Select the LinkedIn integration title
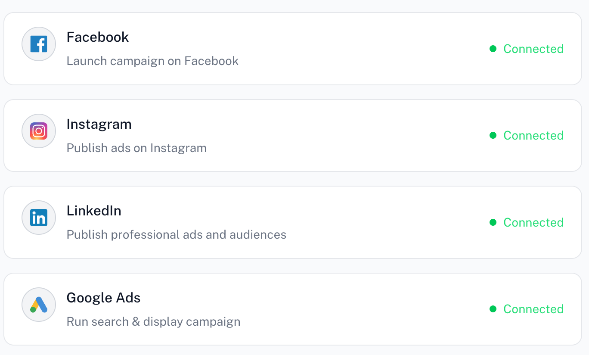Image resolution: width=589 pixels, height=355 pixels. 94,211
